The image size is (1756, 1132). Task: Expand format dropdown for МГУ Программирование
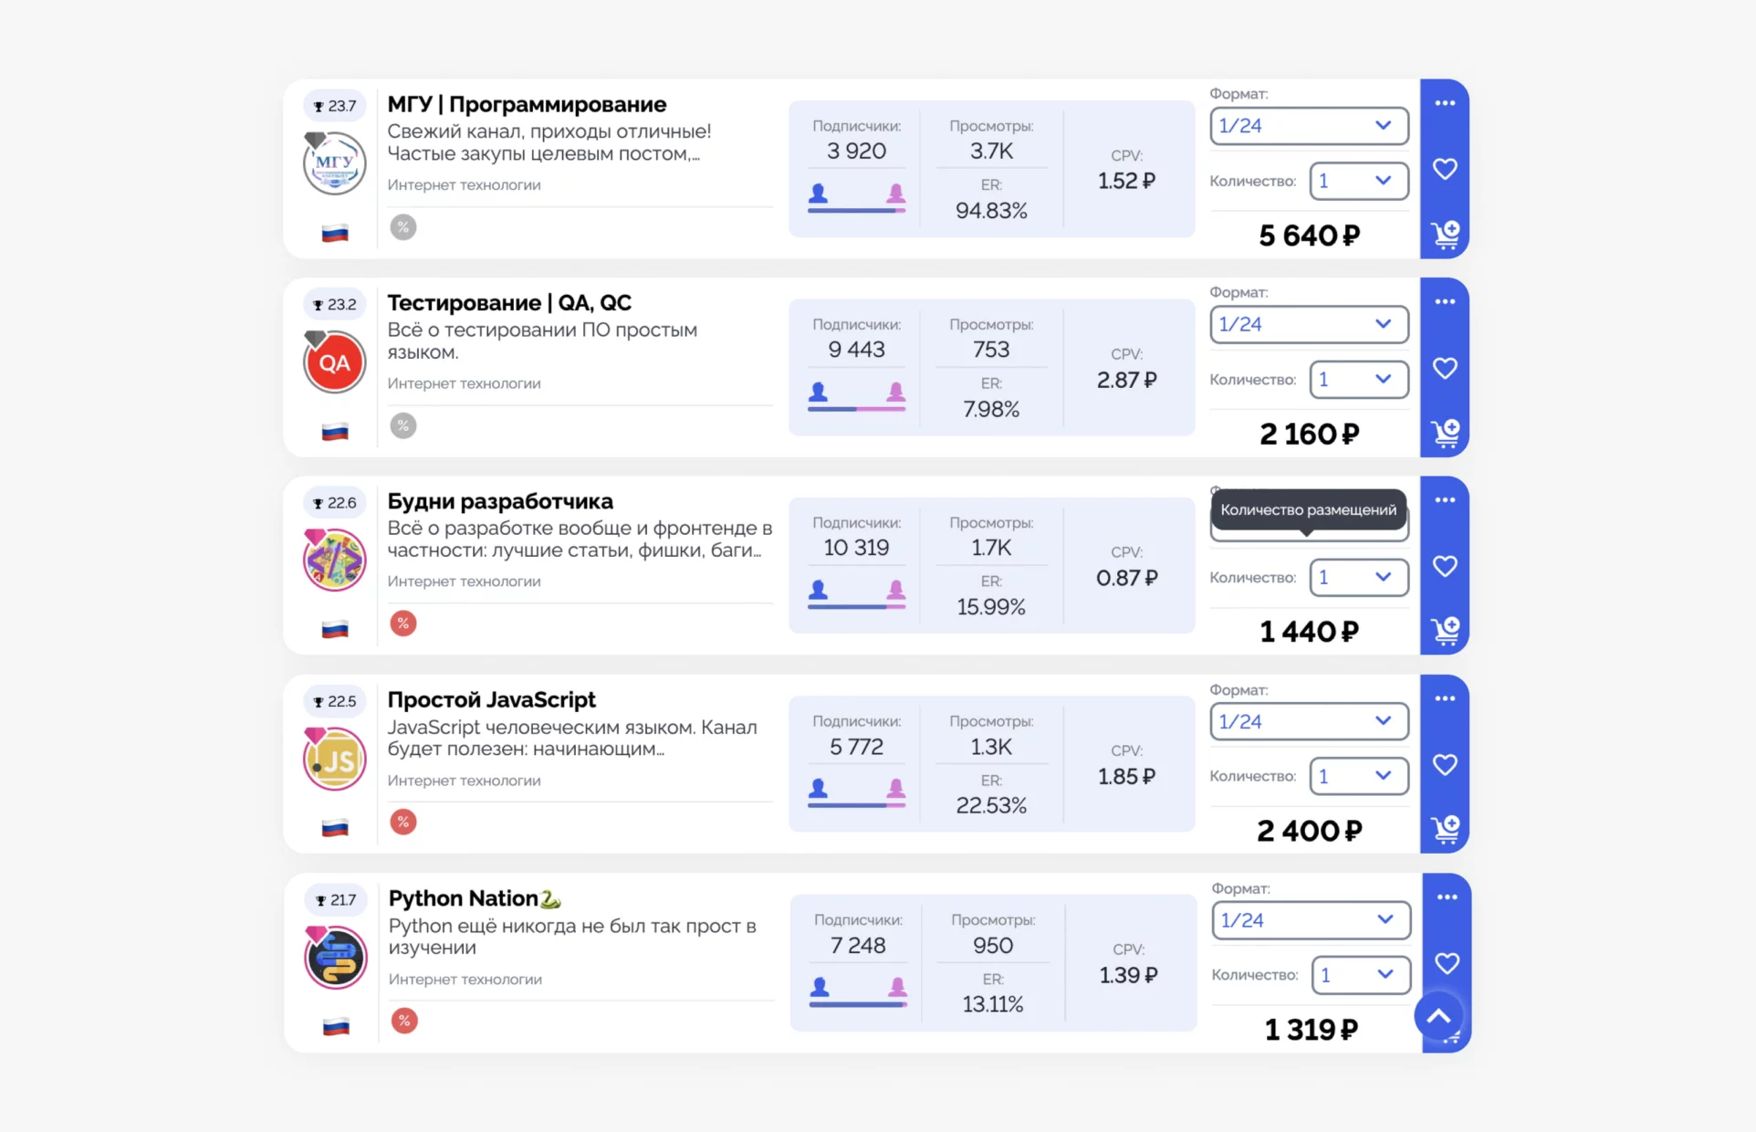[x=1309, y=126]
